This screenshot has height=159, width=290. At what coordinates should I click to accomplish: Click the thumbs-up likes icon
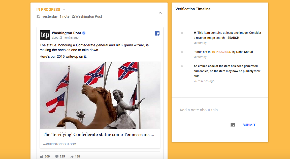(42, 156)
